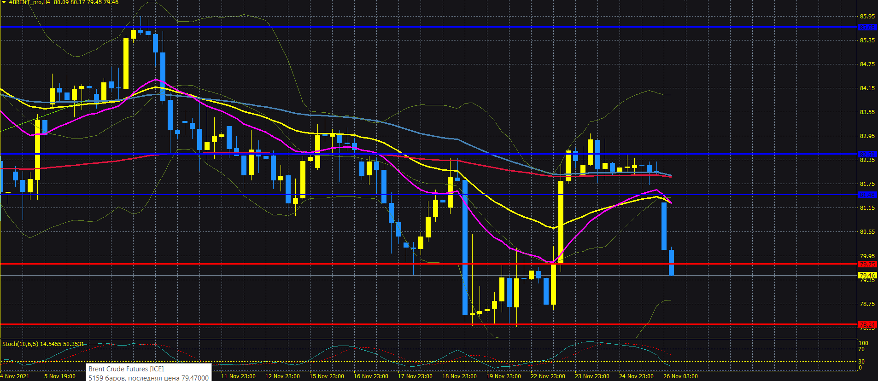
Task: Click the 5 Nov 19:00 time label
Action: click(60, 376)
